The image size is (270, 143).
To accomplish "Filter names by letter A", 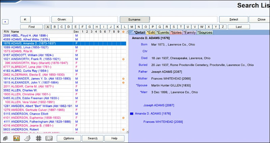I will pos(48,27).
